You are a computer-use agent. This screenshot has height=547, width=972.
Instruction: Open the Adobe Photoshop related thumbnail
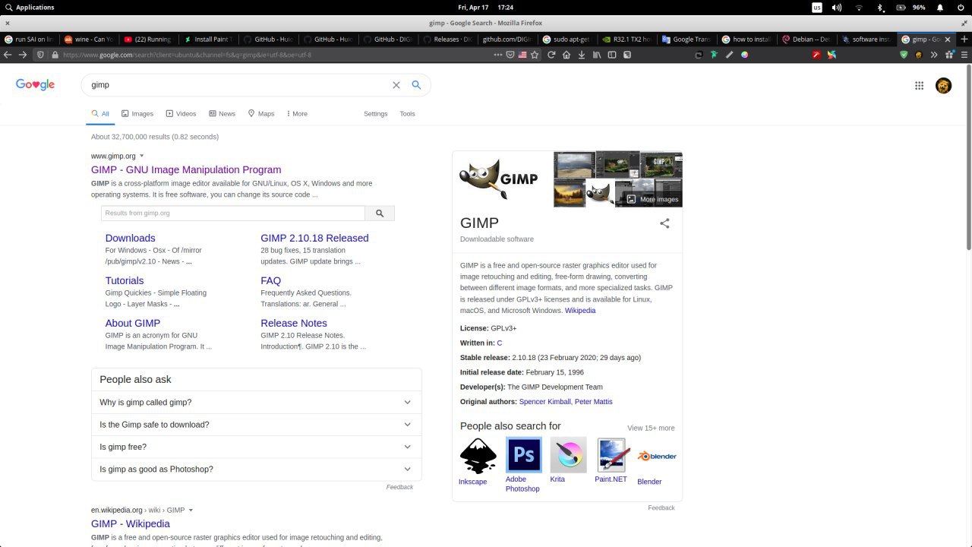(x=523, y=466)
